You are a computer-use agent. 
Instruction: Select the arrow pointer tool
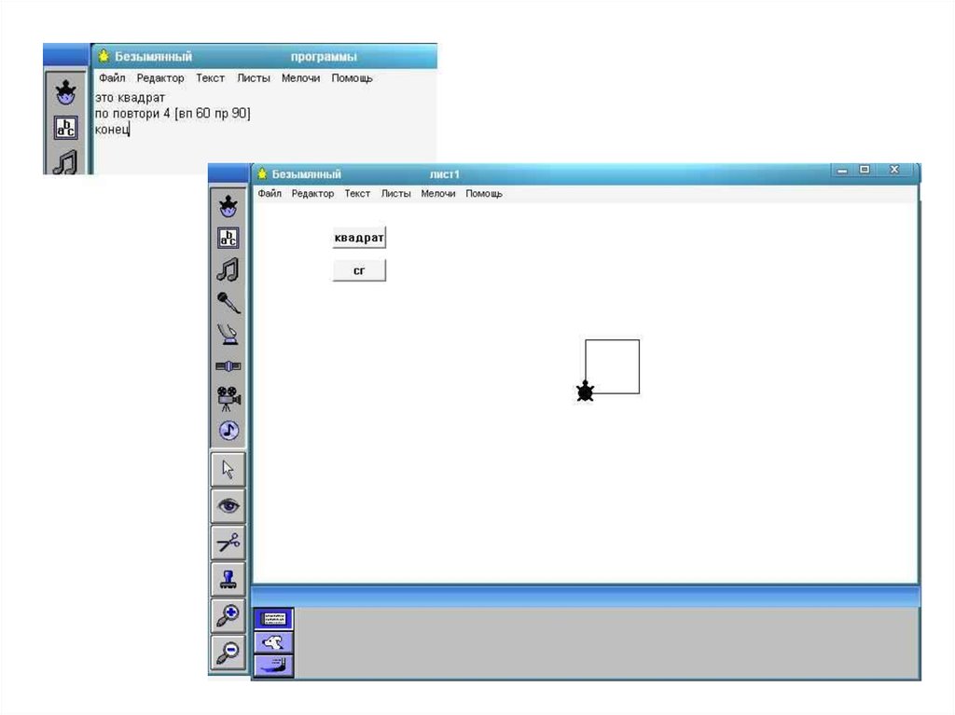pos(228,469)
